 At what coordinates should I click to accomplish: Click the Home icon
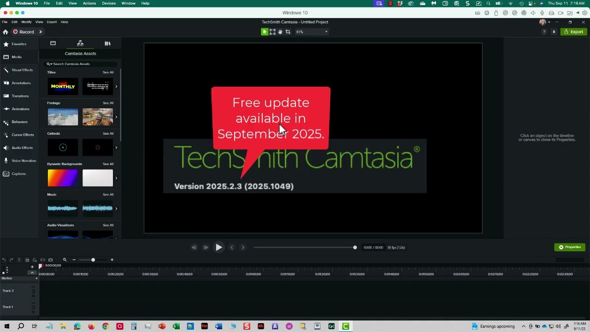(6, 32)
